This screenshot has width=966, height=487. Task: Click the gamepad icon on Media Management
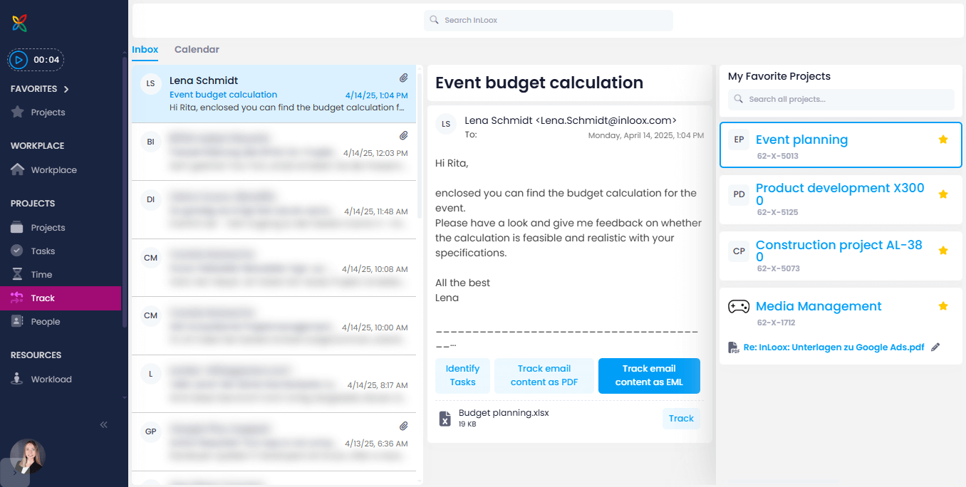pyautogui.click(x=739, y=305)
